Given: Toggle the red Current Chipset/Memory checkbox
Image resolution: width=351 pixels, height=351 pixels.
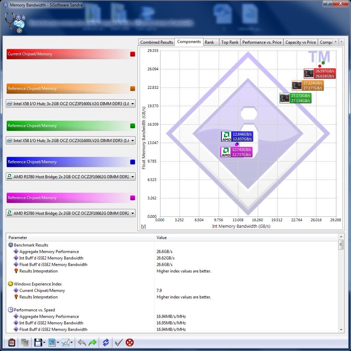Looking at the screenshot, I should click(x=133, y=54).
